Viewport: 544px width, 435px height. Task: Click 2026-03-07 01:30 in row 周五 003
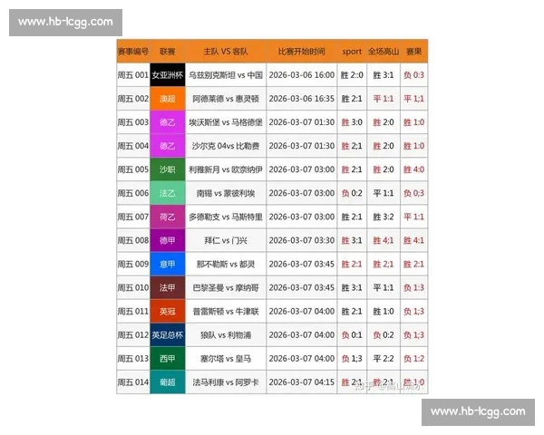pos(302,122)
